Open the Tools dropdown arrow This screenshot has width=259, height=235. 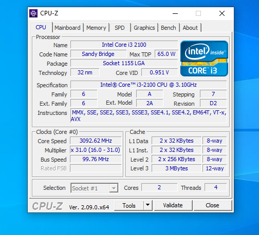147,205
